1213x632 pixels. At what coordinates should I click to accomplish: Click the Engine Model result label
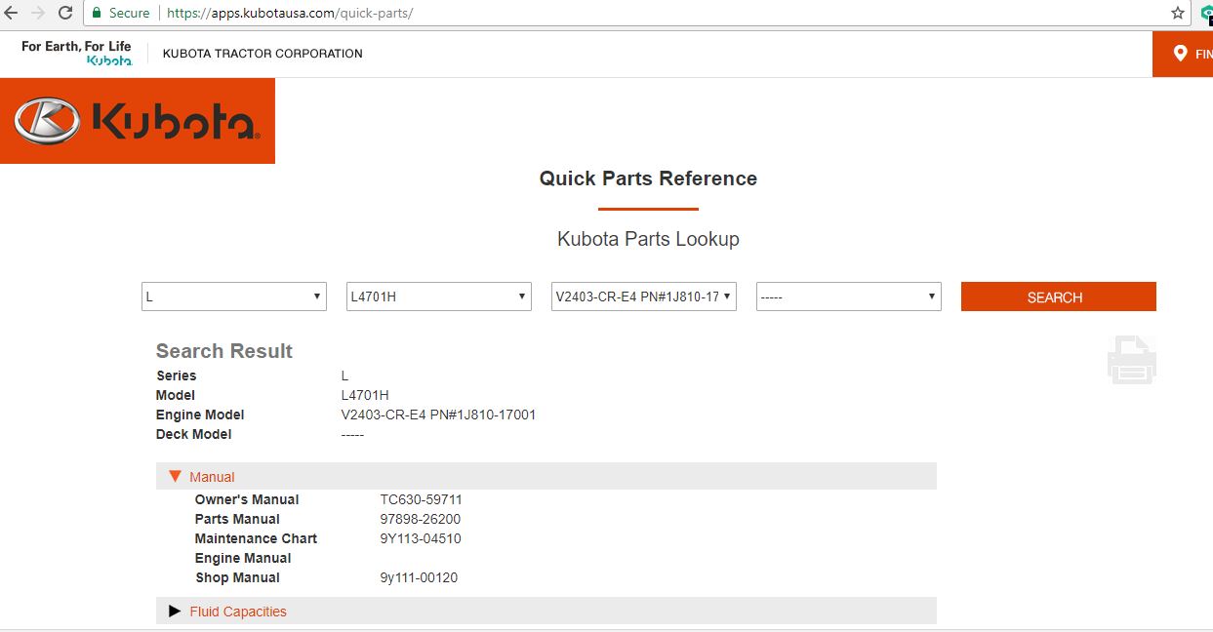click(x=200, y=415)
